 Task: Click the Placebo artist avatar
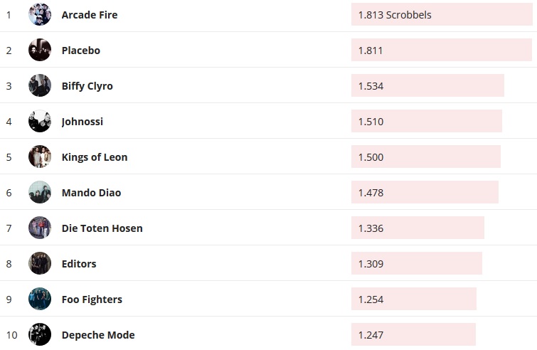40,51
